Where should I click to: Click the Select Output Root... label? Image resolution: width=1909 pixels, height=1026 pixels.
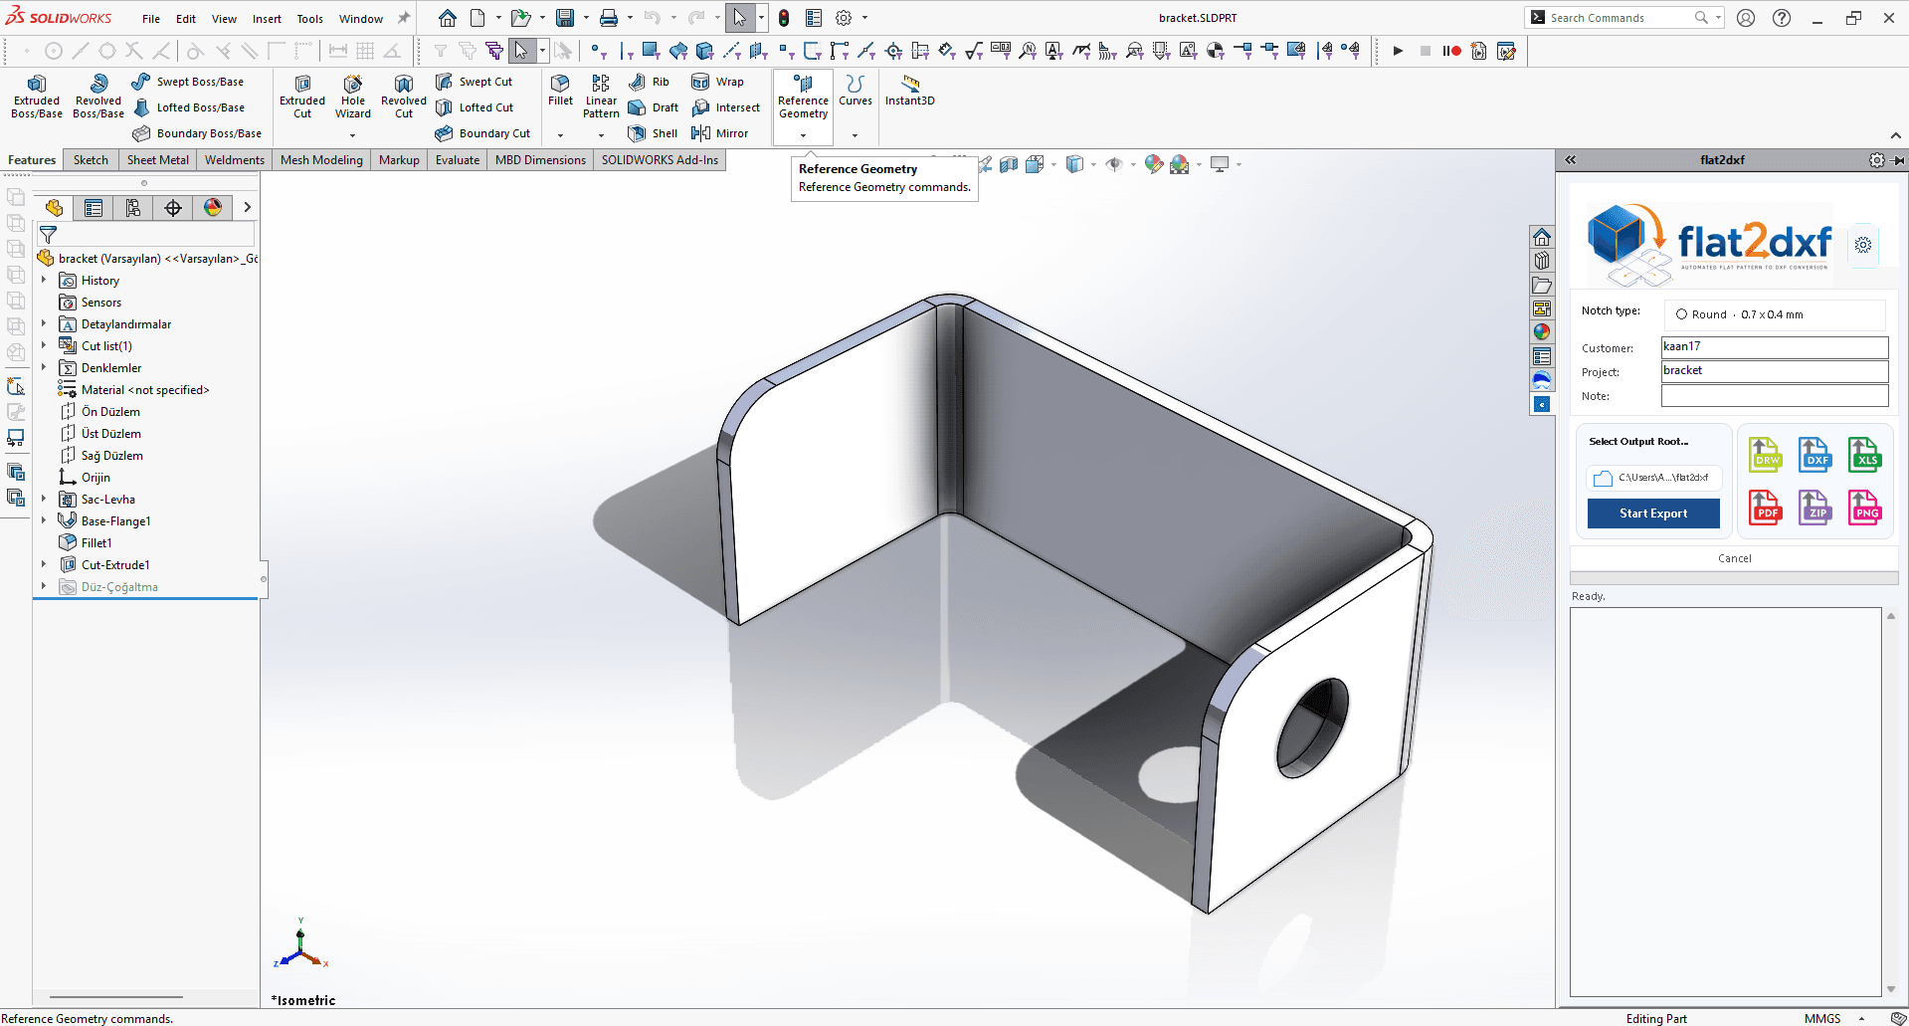1638,442
